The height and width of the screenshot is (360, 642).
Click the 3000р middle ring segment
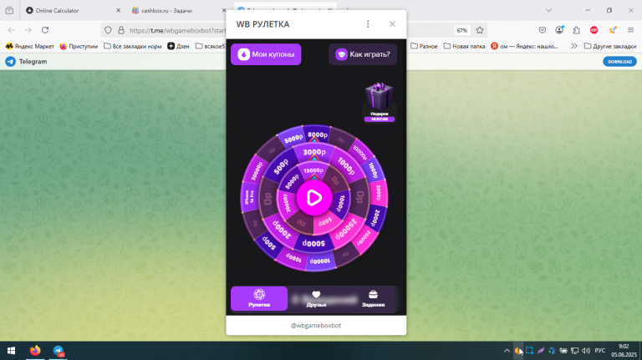pos(314,152)
